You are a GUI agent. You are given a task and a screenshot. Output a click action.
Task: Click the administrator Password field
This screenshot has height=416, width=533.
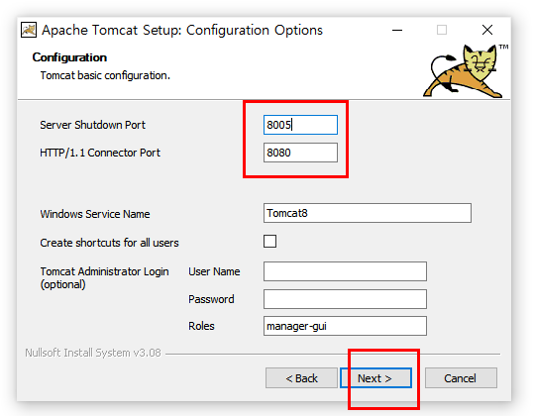(345, 299)
